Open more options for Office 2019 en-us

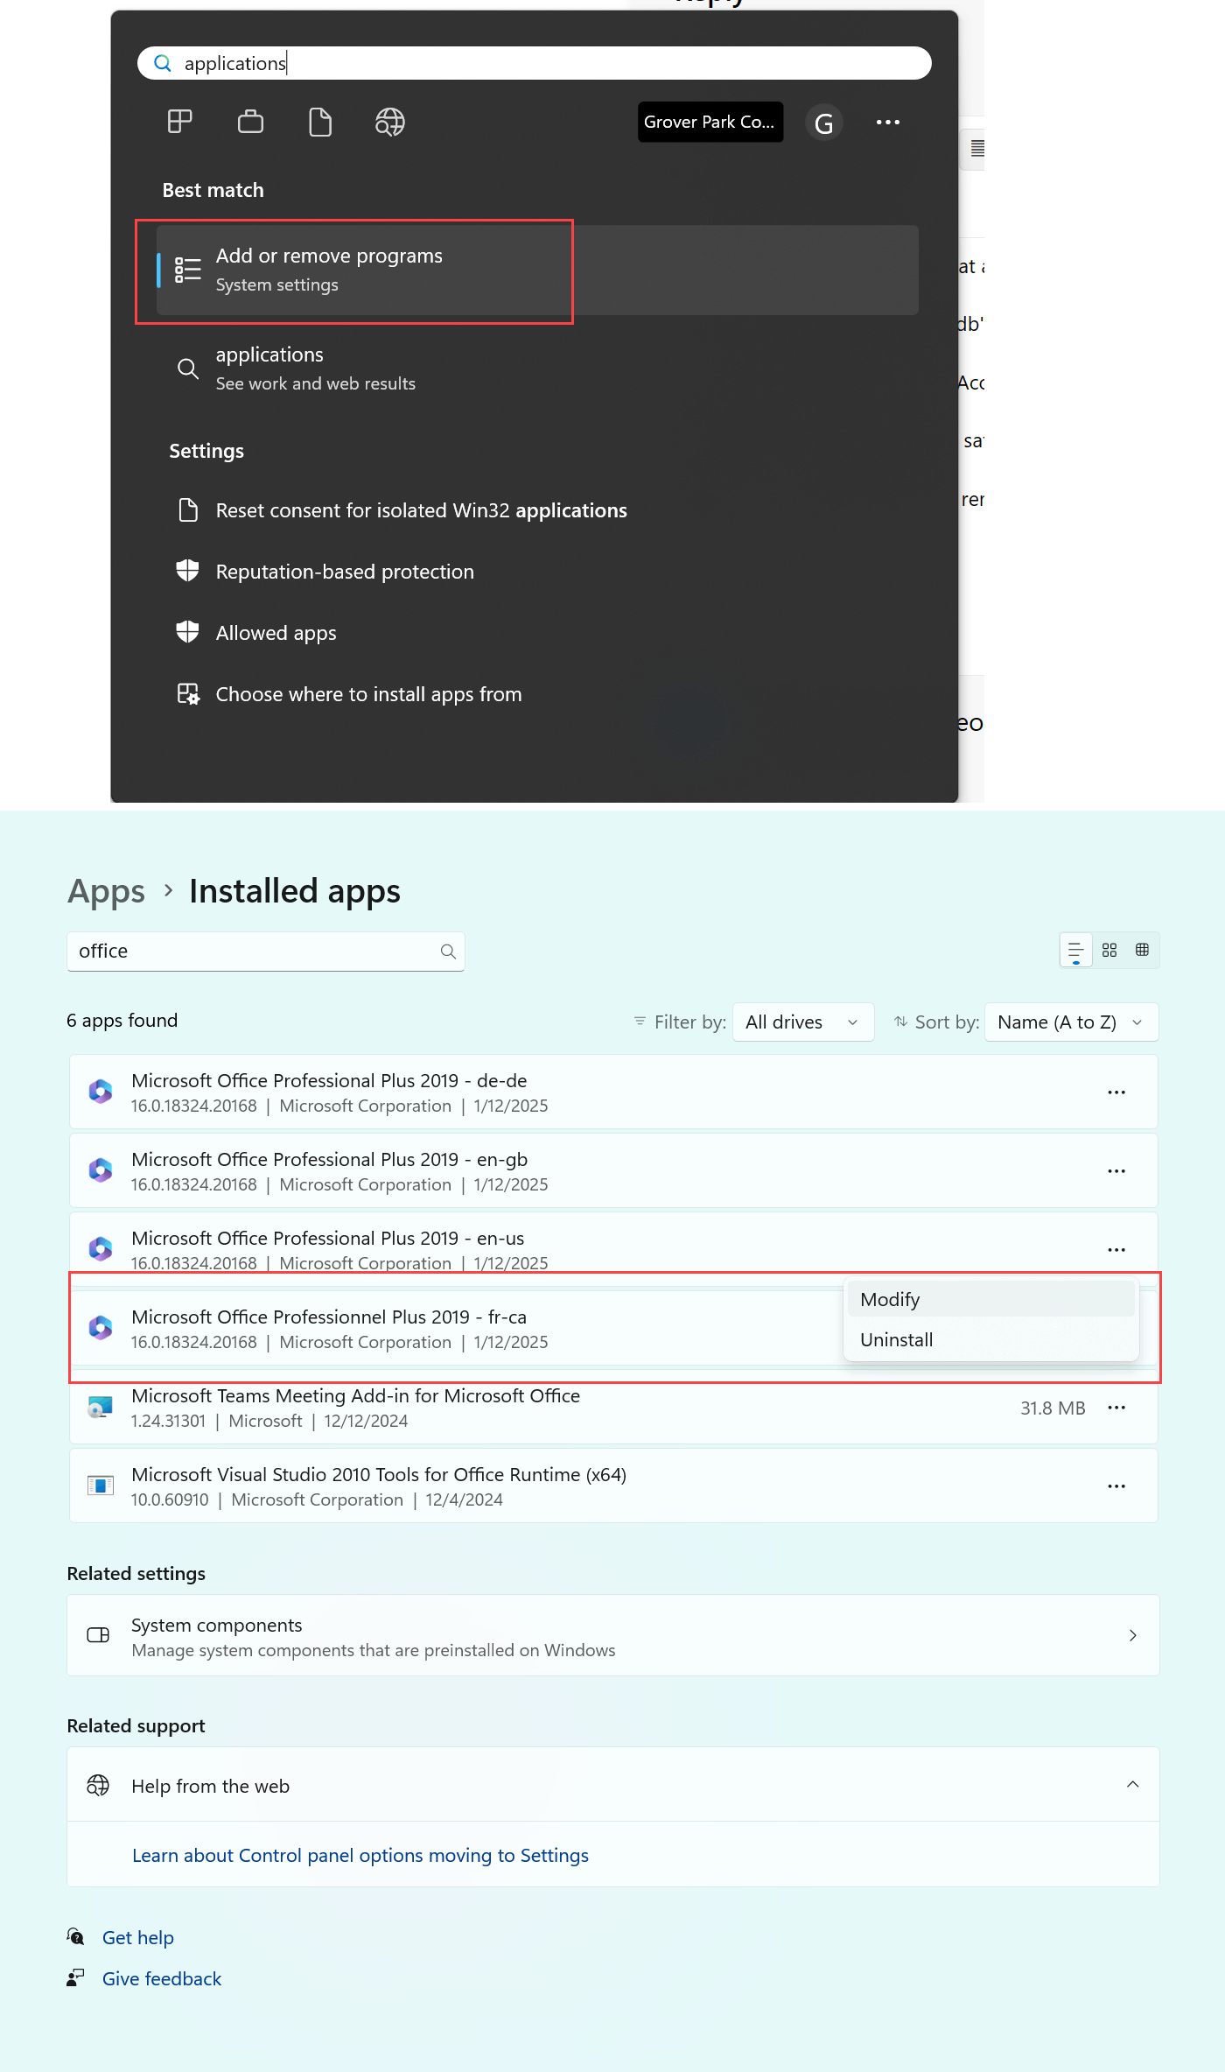[x=1116, y=1250]
